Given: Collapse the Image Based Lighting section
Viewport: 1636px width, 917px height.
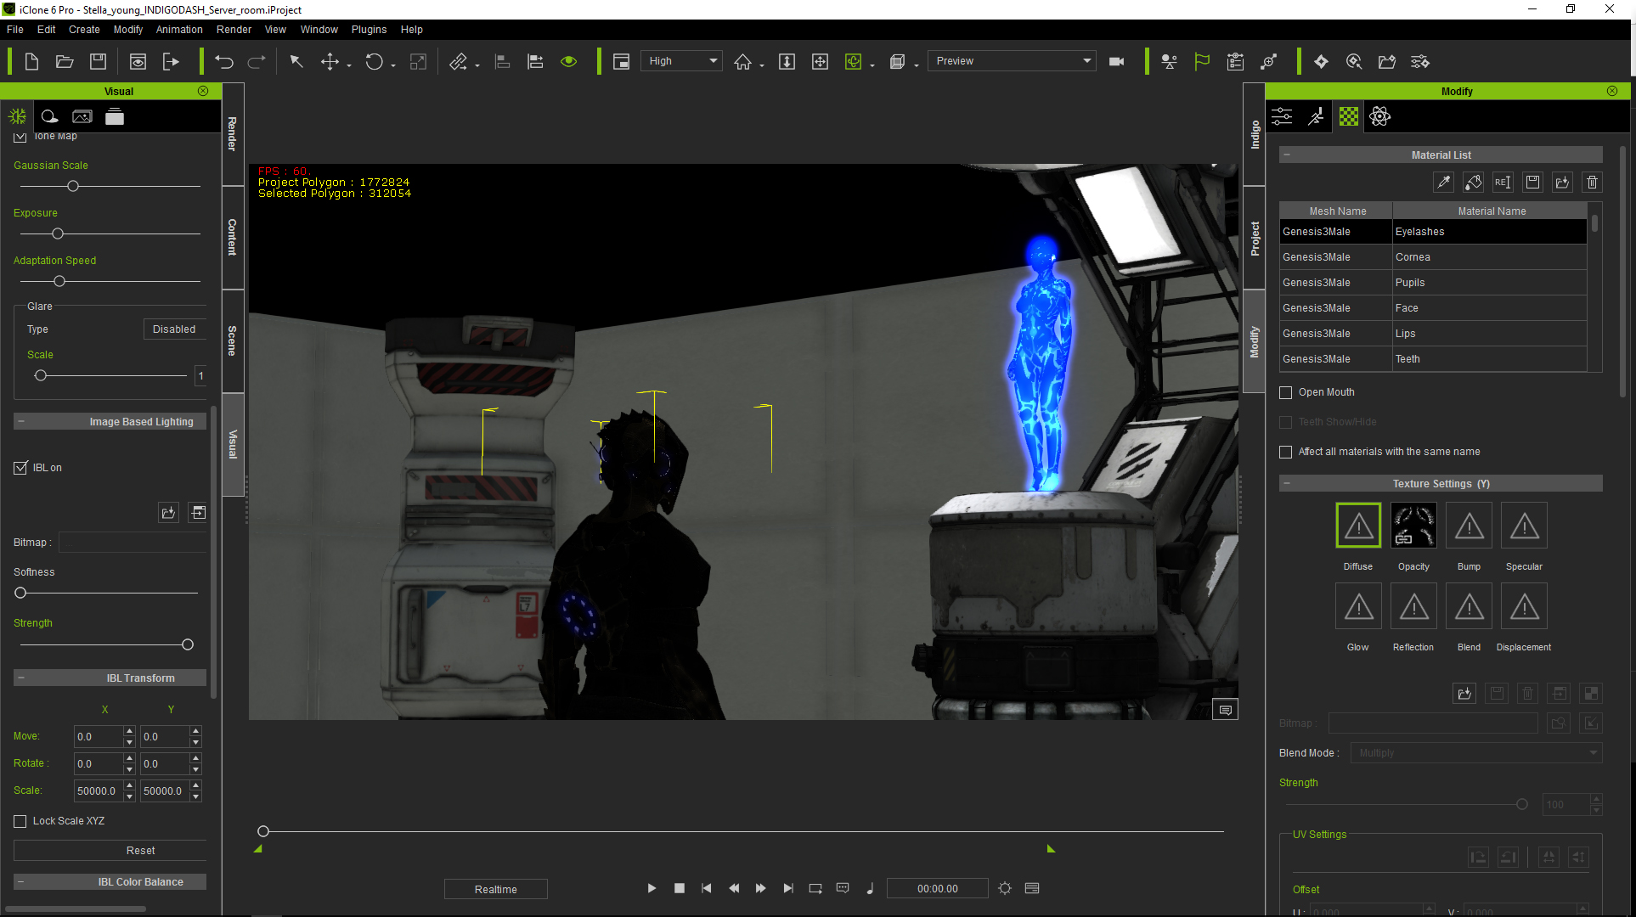Looking at the screenshot, I should pyautogui.click(x=21, y=421).
